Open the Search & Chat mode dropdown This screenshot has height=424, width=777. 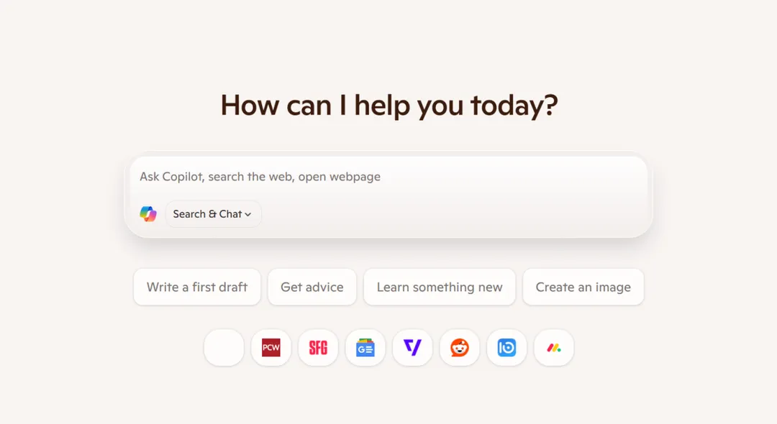(213, 214)
